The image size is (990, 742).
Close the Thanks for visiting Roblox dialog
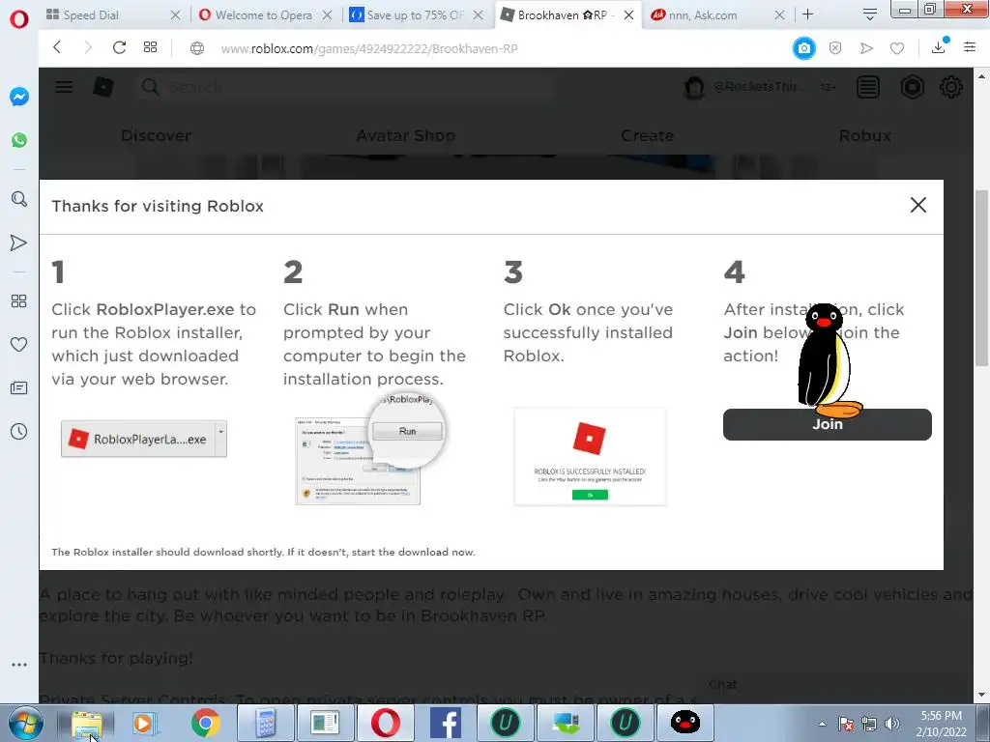(x=918, y=205)
